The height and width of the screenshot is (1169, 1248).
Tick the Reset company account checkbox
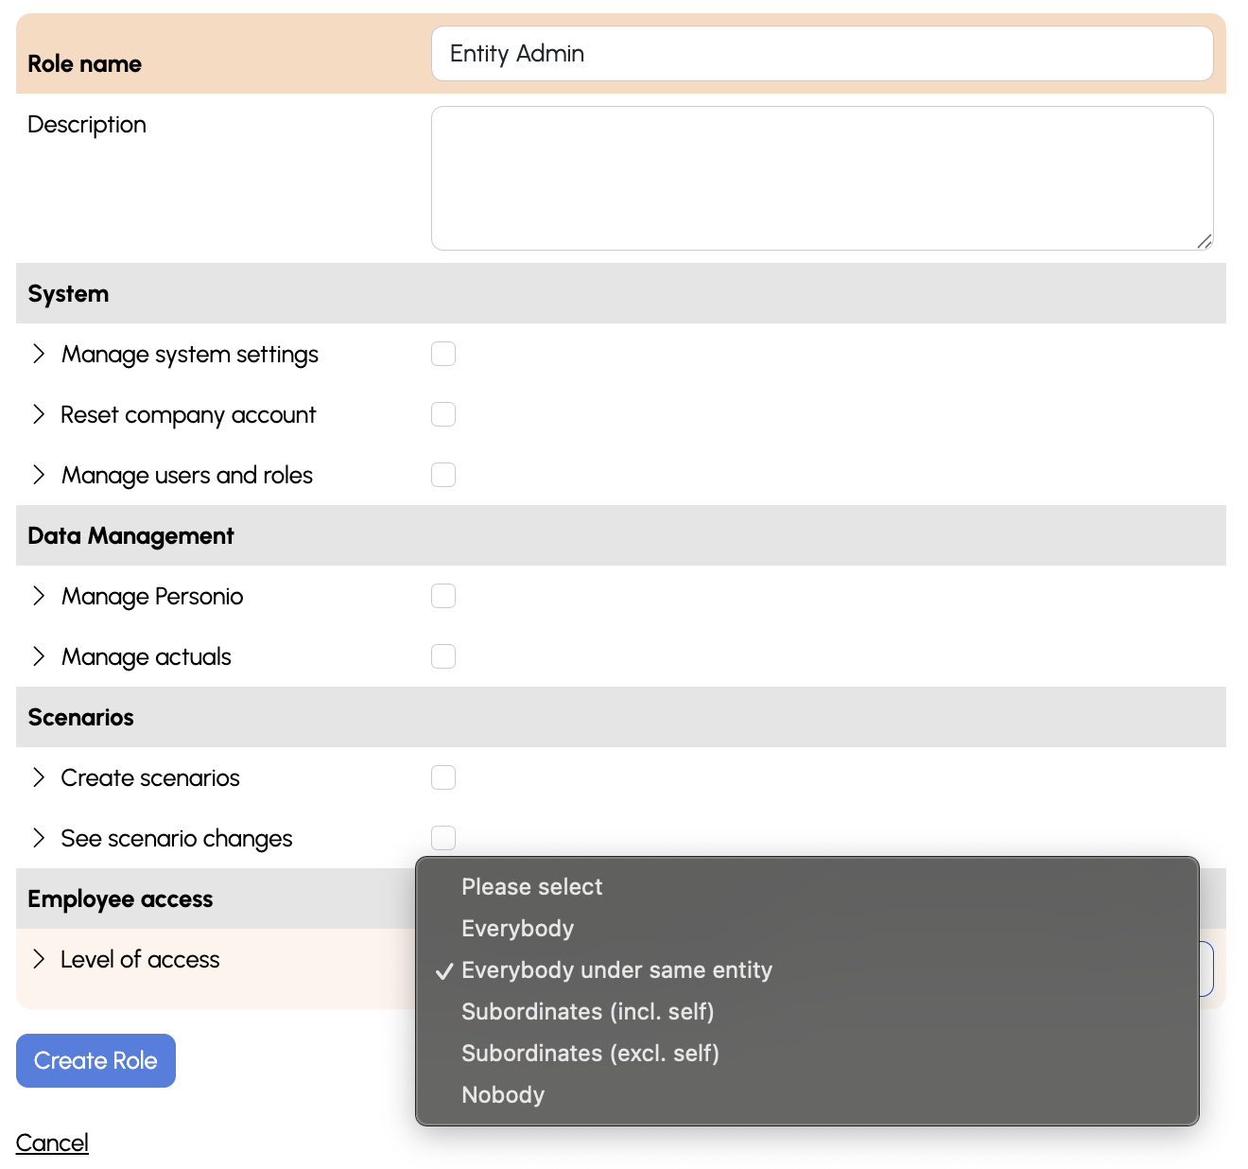tap(443, 414)
